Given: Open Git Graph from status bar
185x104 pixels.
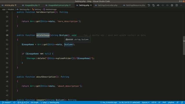Looking at the screenshot, I should [35, 103].
